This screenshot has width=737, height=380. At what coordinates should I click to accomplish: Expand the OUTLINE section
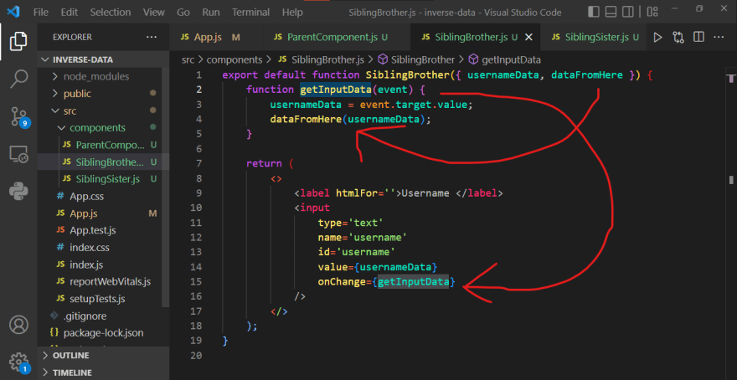pyautogui.click(x=103, y=355)
